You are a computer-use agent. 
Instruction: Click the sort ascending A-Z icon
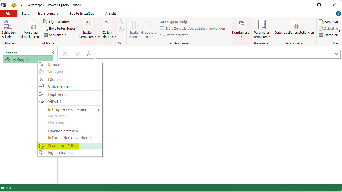(122, 22)
